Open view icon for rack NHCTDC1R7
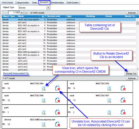This screenshot has width=139, height=129. 109,100
